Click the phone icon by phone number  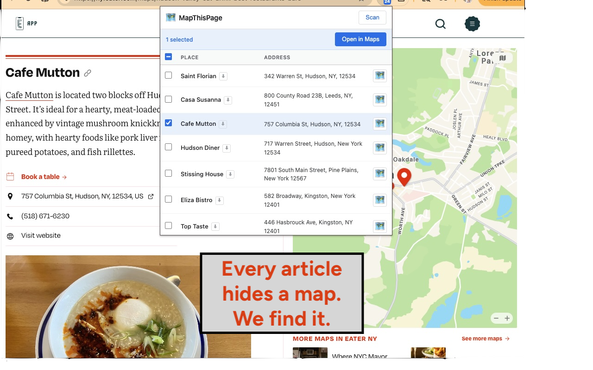(10, 216)
